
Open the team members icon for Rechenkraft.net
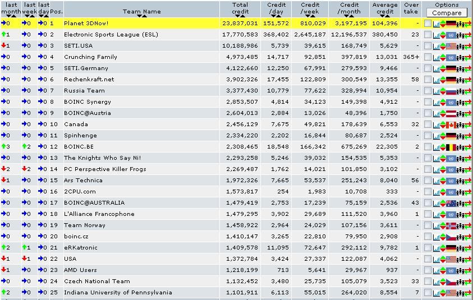pyautogui.click(x=460, y=80)
